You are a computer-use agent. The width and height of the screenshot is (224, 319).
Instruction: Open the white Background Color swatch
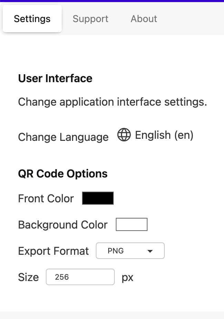pos(132,224)
